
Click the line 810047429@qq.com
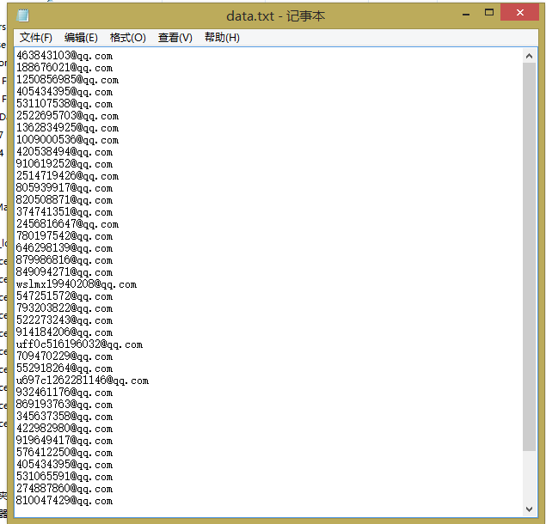coord(64,501)
